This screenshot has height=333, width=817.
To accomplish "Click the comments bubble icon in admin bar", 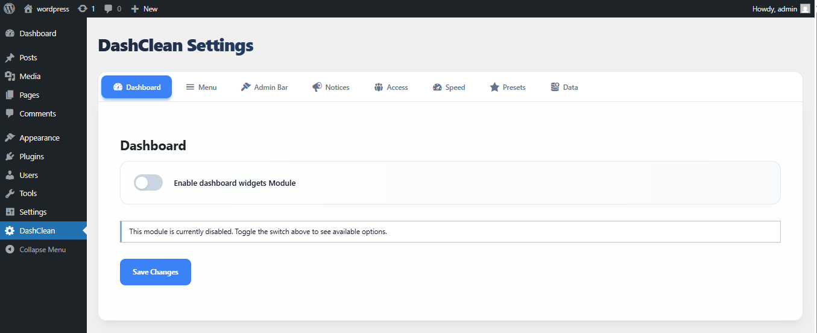I will [108, 9].
